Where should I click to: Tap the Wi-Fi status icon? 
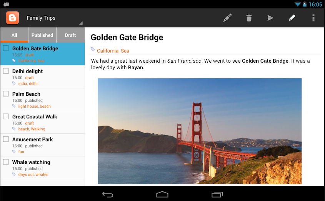298,4
